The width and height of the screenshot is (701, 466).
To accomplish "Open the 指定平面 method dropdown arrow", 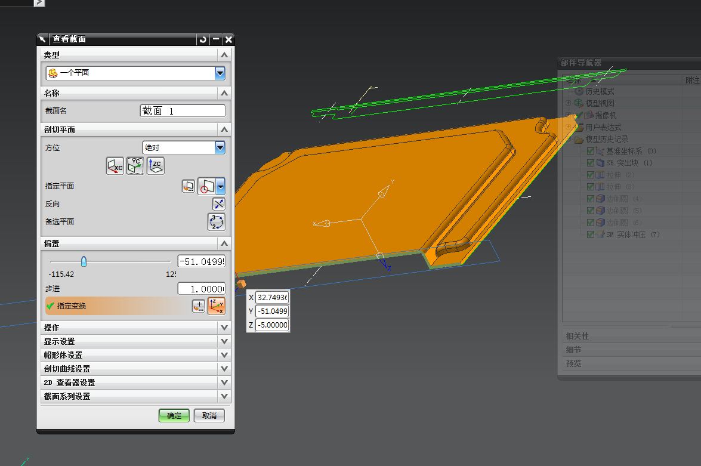I will [x=220, y=186].
